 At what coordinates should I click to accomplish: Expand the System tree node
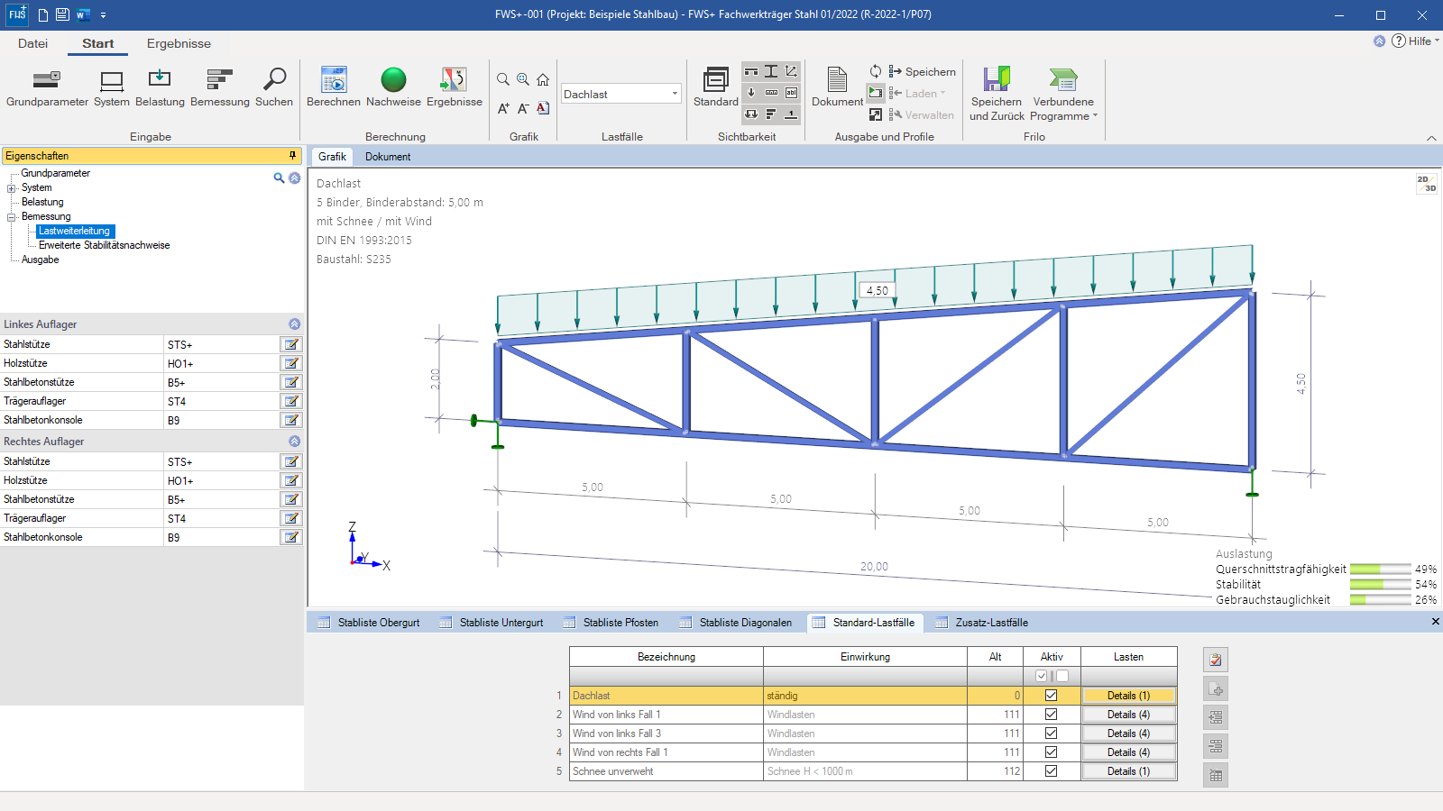click(12, 188)
